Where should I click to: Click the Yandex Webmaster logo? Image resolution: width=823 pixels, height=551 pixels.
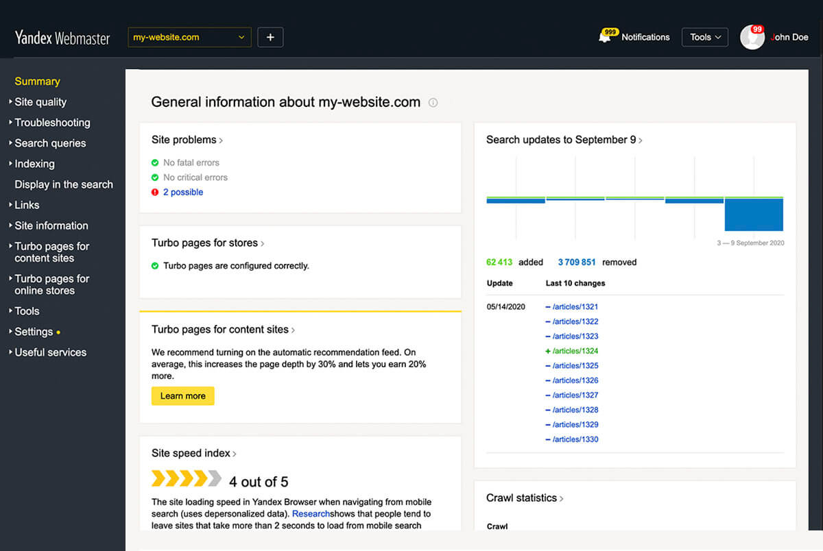click(62, 37)
